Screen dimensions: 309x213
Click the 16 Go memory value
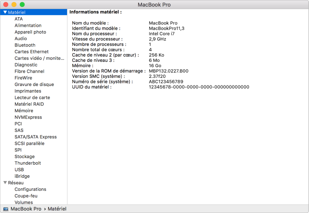155,65
